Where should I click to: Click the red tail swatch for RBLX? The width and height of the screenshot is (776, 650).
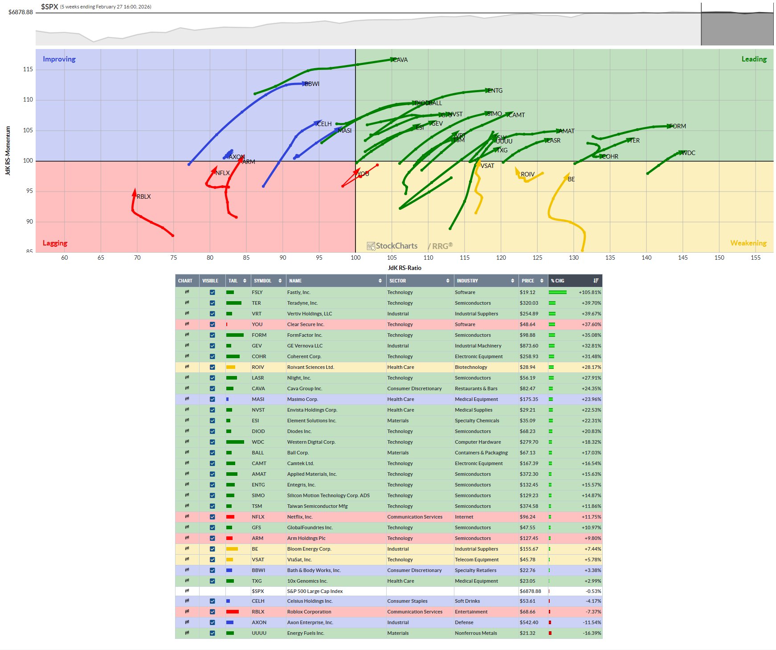point(233,612)
